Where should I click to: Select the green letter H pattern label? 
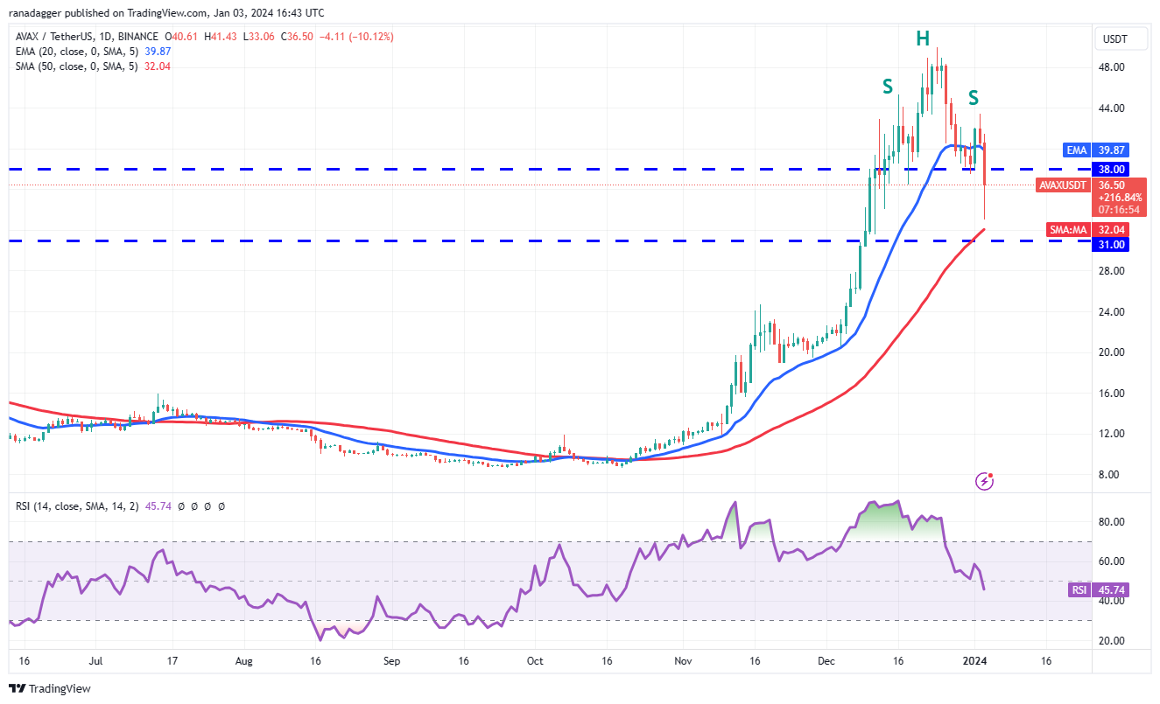tap(923, 38)
